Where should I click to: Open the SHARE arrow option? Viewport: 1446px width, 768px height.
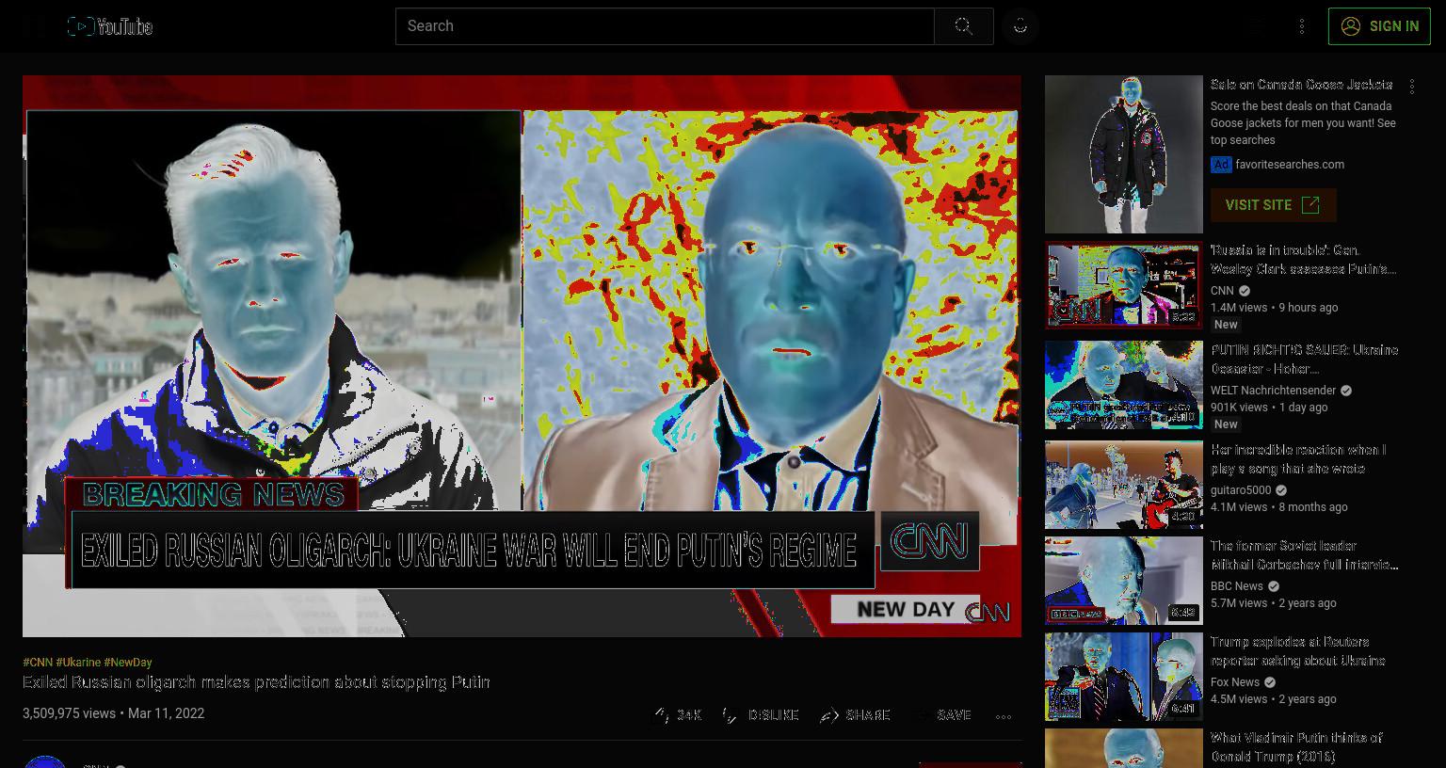tap(855, 715)
